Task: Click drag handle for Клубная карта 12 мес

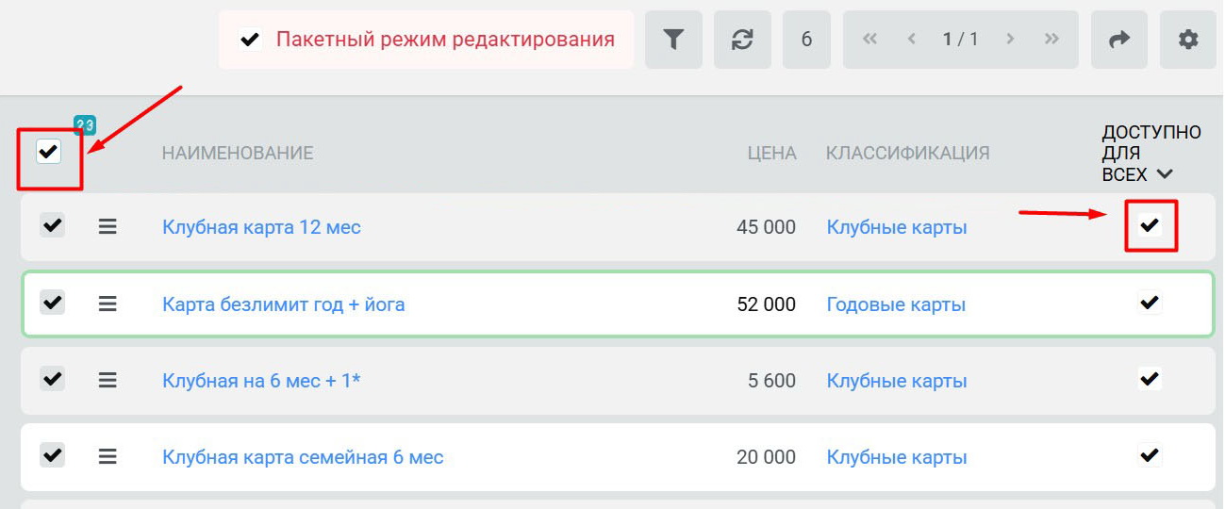Action: click(x=108, y=226)
